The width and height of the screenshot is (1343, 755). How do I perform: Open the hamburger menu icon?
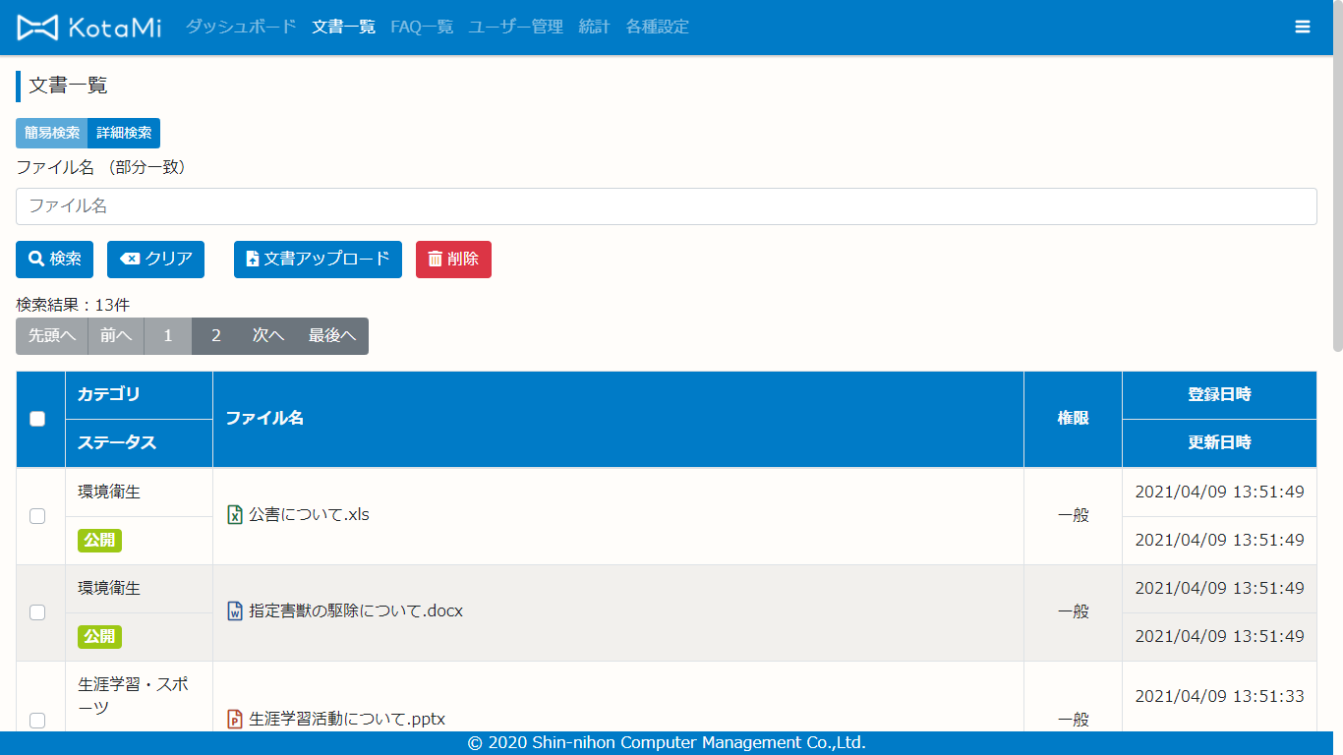tap(1303, 28)
